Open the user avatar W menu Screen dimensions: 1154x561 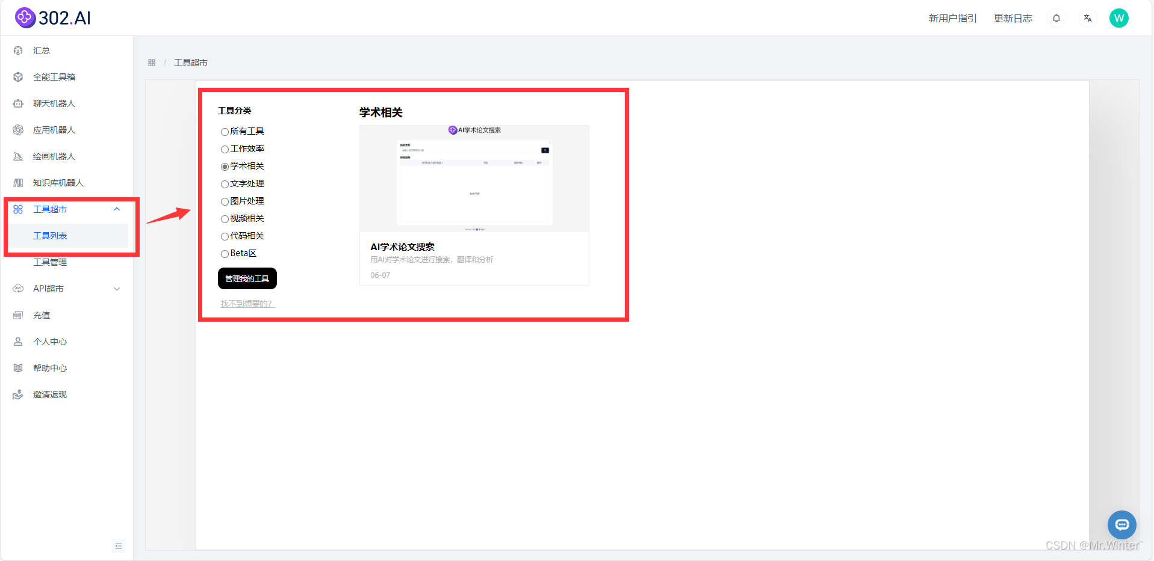tap(1119, 18)
